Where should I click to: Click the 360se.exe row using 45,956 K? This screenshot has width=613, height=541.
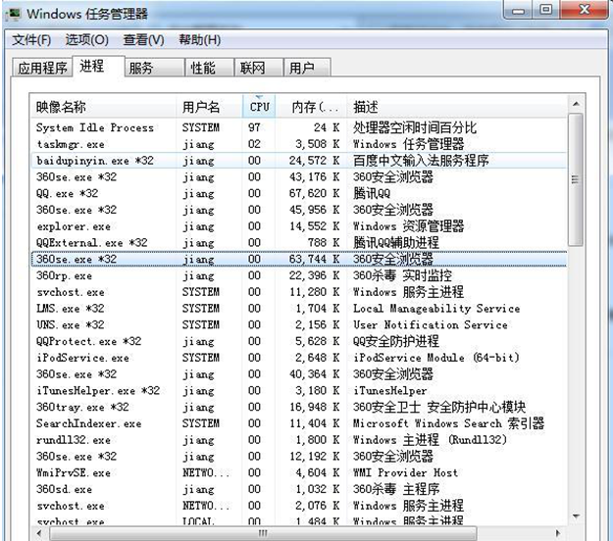299,210
